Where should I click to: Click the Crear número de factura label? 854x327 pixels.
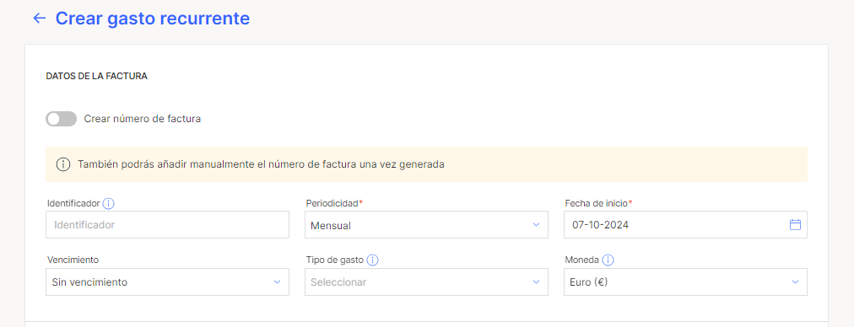tap(142, 119)
